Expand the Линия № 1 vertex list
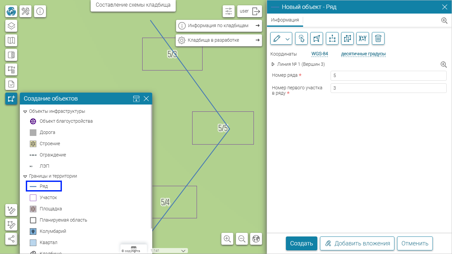452x254 pixels. click(273, 64)
